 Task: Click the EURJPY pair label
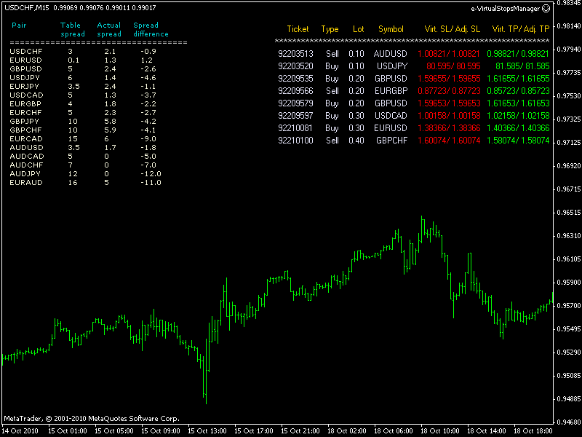[24, 86]
